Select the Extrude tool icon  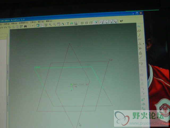click(x=143, y=99)
